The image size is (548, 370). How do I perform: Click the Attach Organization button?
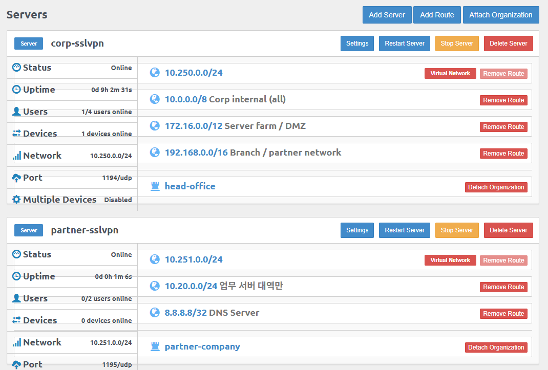point(501,15)
